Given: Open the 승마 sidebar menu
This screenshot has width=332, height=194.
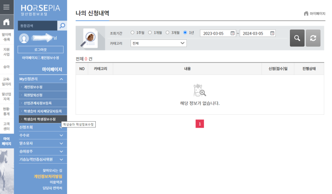Looking at the screenshot, I should pyautogui.click(x=6, y=67).
